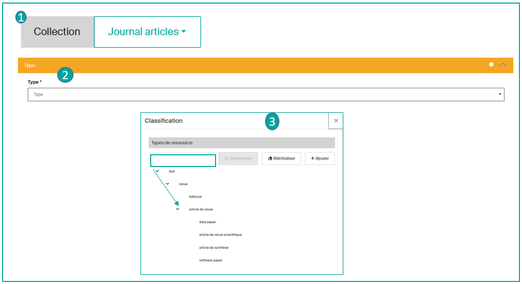The height and width of the screenshot is (284, 522).
Task: Click the 'Types de ressource' header
Action: [242, 143]
